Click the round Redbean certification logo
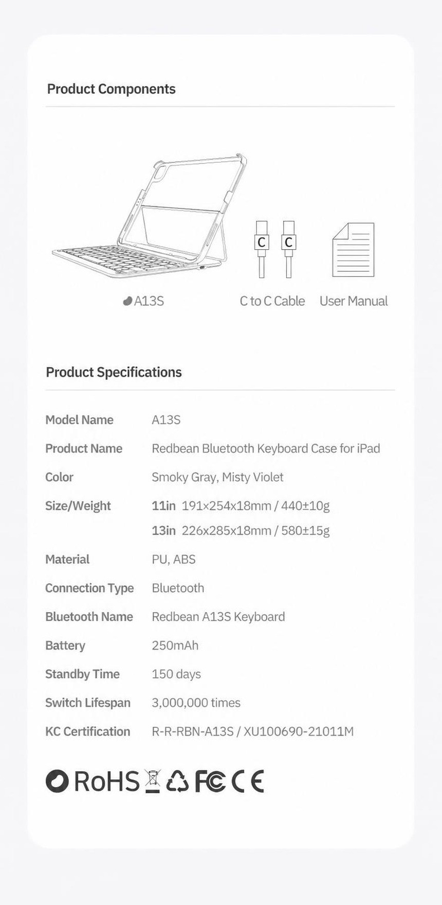This screenshot has width=442, height=905. [x=57, y=781]
